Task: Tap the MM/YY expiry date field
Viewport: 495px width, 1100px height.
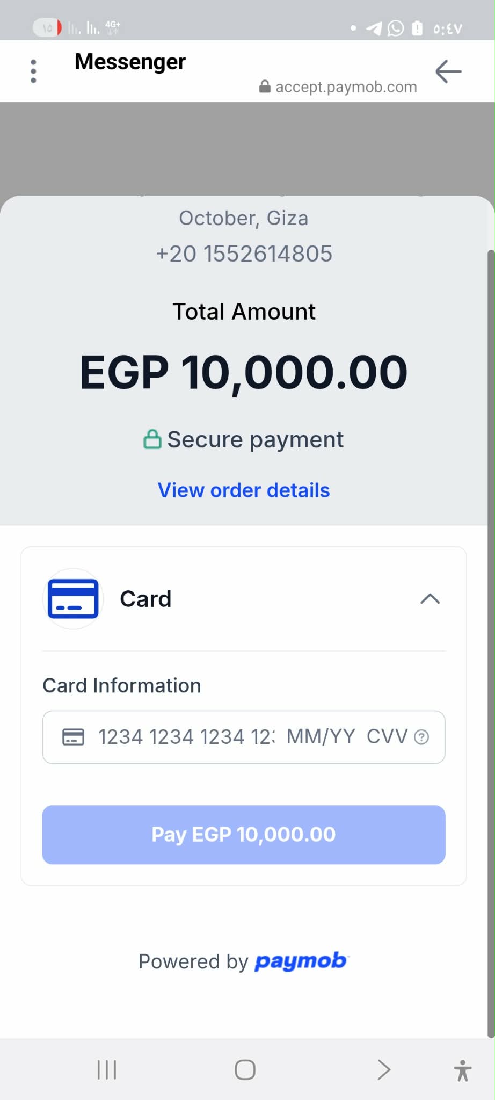Action: point(321,737)
